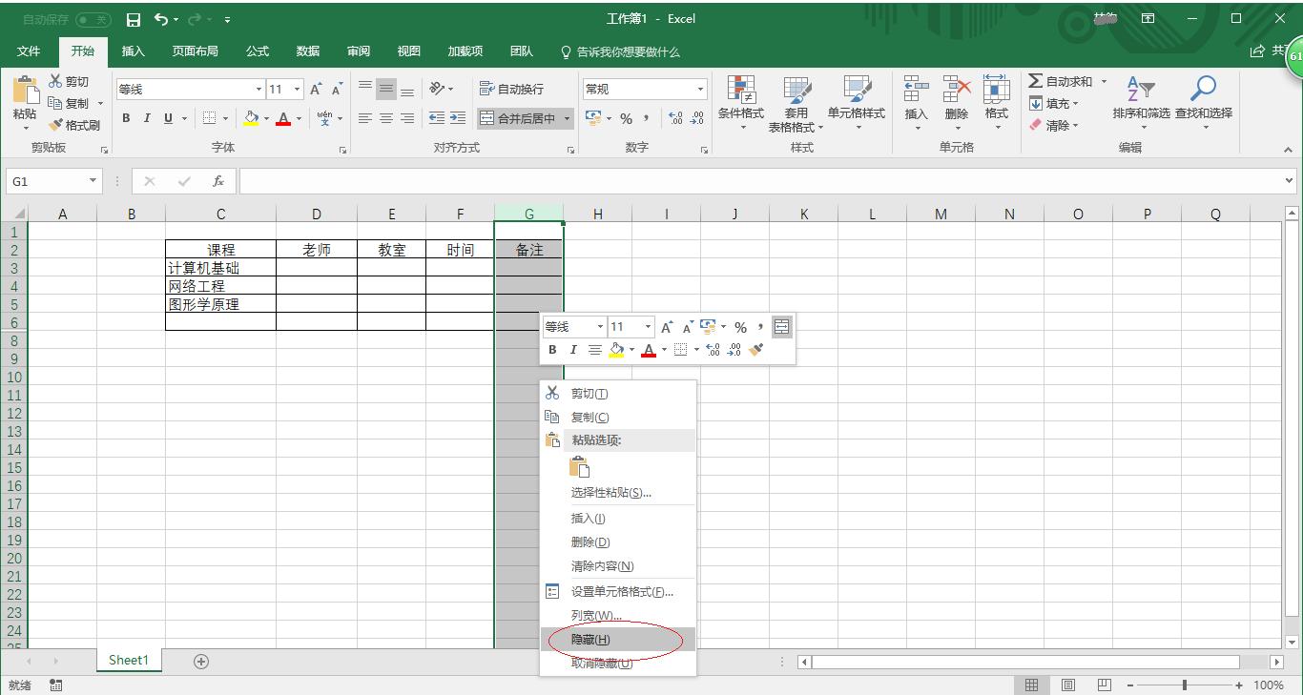Click the Save icon in Quick Access Toolbar
Screen dimensions: 1303x695
click(133, 18)
